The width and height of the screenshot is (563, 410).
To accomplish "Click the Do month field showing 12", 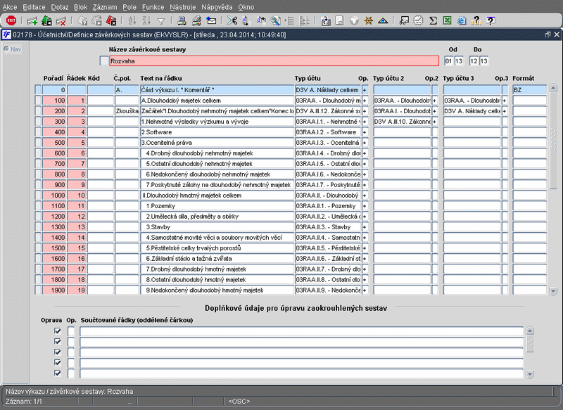I will pos(474,61).
